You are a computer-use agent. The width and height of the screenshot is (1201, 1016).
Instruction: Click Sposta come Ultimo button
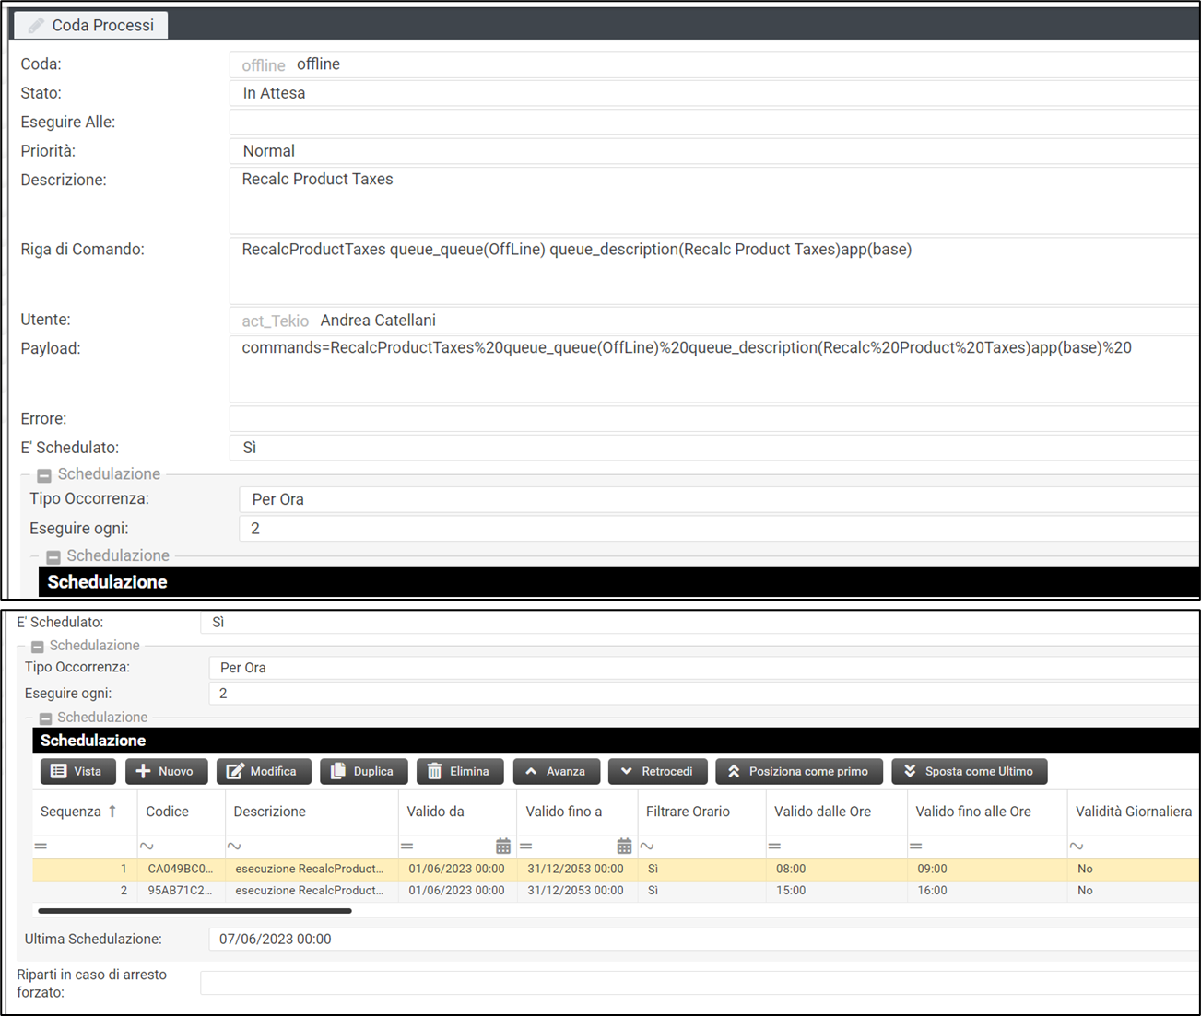[x=969, y=771]
